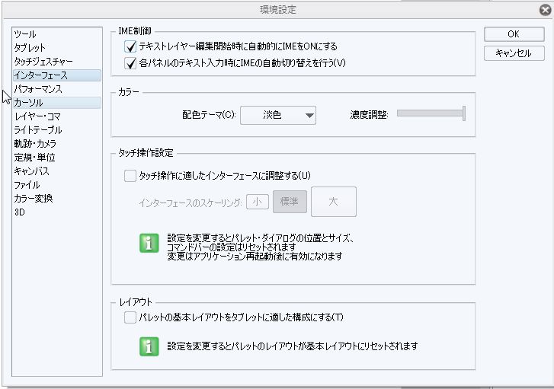Open the 配色テーマ dropdown
The image size is (554, 389).
pyautogui.click(x=278, y=116)
